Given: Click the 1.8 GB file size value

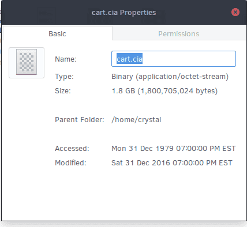Looking at the screenshot, I should click(x=164, y=91).
